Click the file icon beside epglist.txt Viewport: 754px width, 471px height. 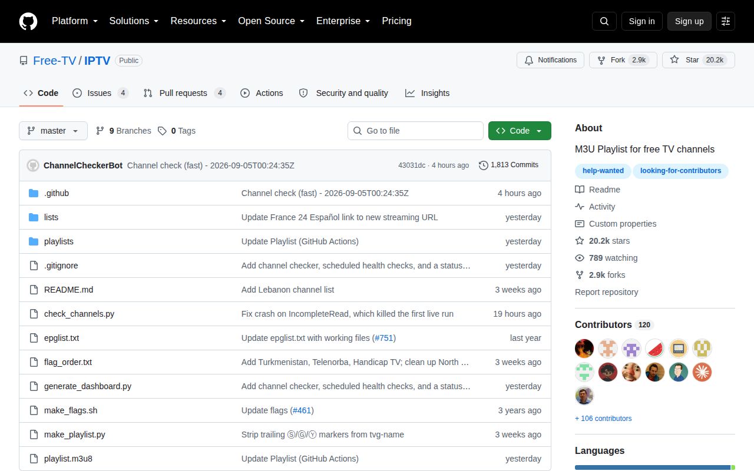(34, 338)
